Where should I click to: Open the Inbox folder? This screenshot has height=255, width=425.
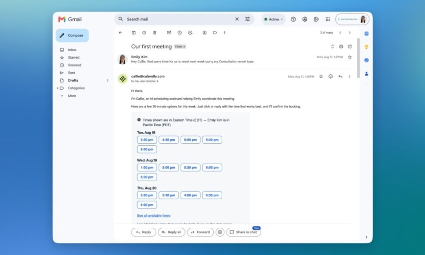click(x=72, y=50)
